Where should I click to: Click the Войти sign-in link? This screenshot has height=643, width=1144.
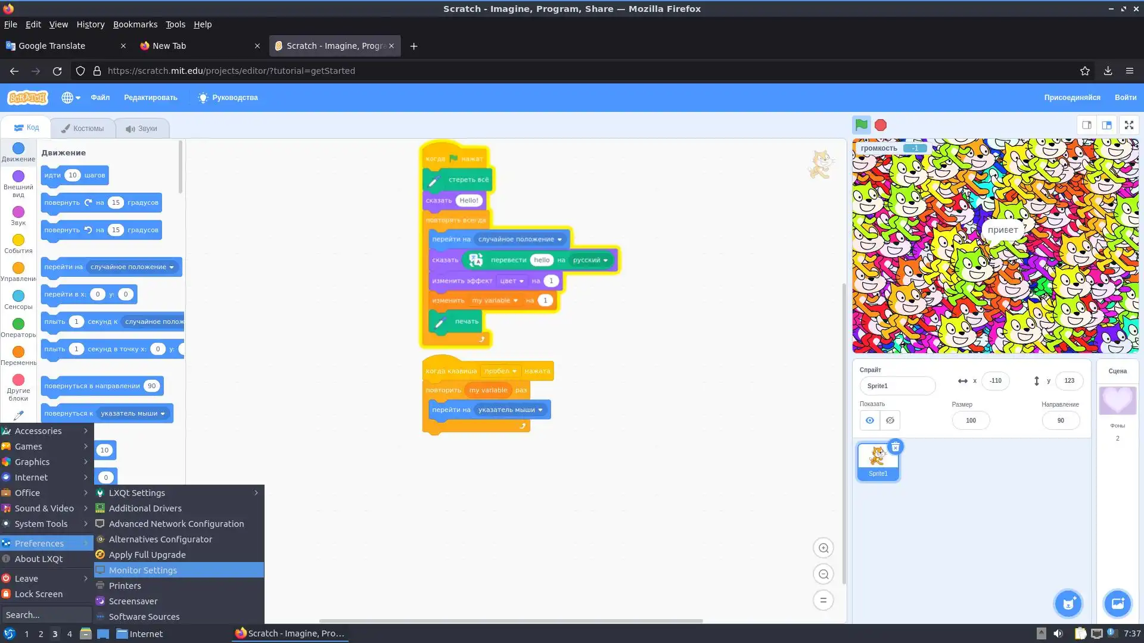tap(1125, 98)
